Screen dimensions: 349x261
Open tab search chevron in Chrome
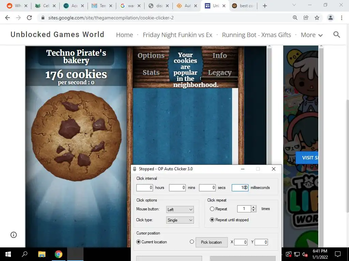click(294, 5)
